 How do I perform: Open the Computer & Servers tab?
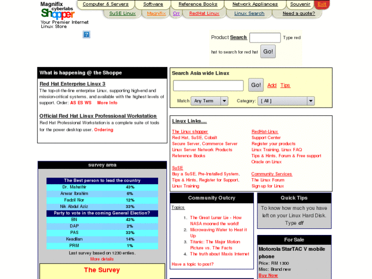coord(105,4)
